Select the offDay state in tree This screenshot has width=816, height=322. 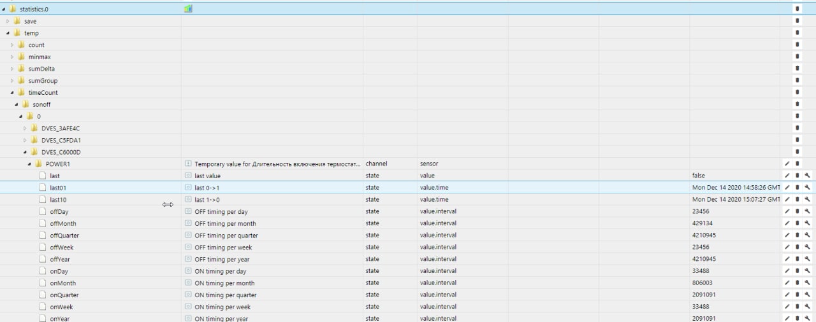point(59,211)
